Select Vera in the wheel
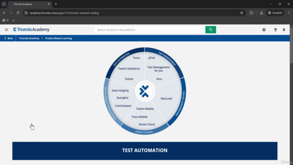The height and width of the screenshot is (165, 293). click(159, 79)
